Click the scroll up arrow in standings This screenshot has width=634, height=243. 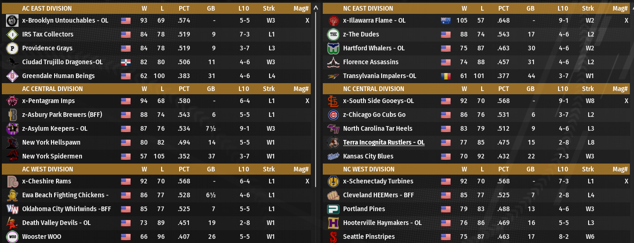pos(316,7)
